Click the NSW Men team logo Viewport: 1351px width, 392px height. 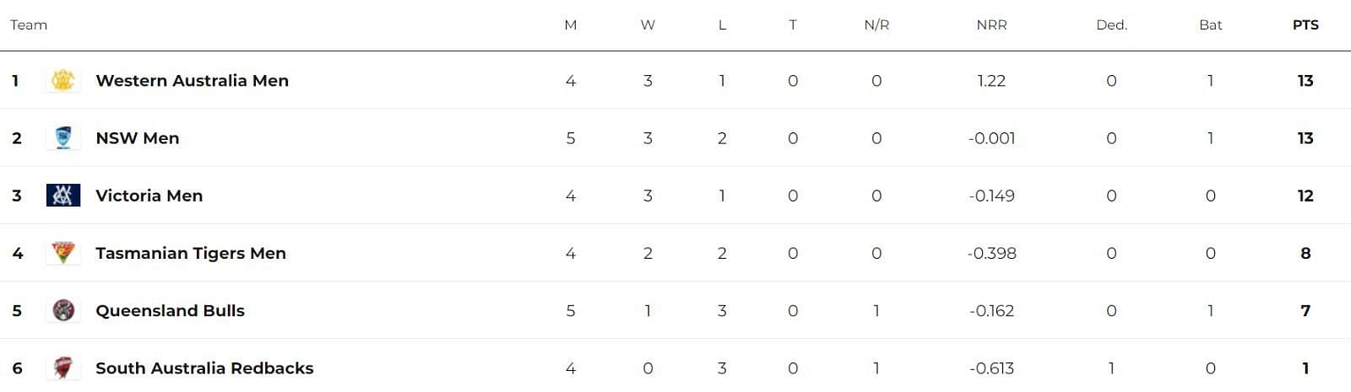63,137
